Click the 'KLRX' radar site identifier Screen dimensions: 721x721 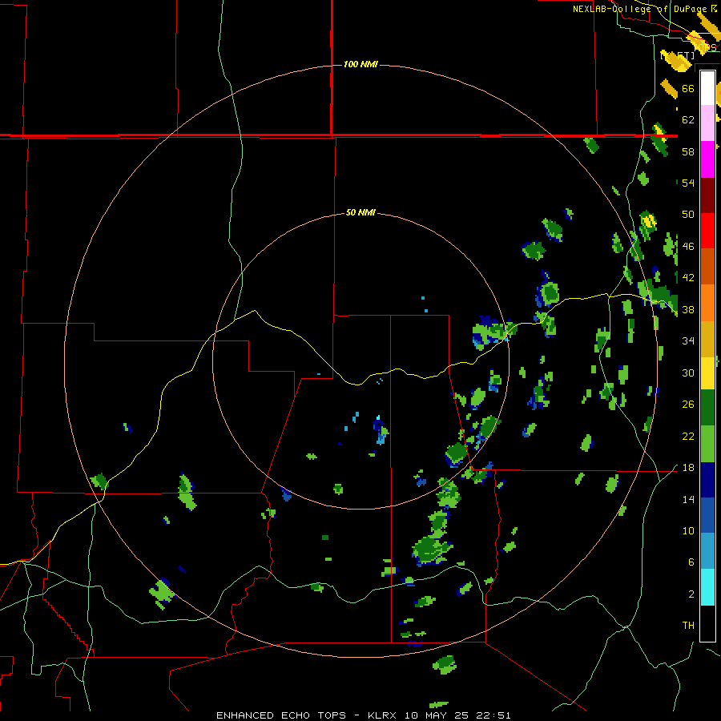click(384, 715)
